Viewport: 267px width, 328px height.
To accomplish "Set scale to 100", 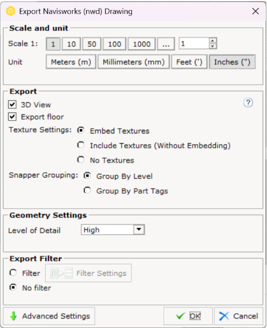I will click(x=114, y=44).
